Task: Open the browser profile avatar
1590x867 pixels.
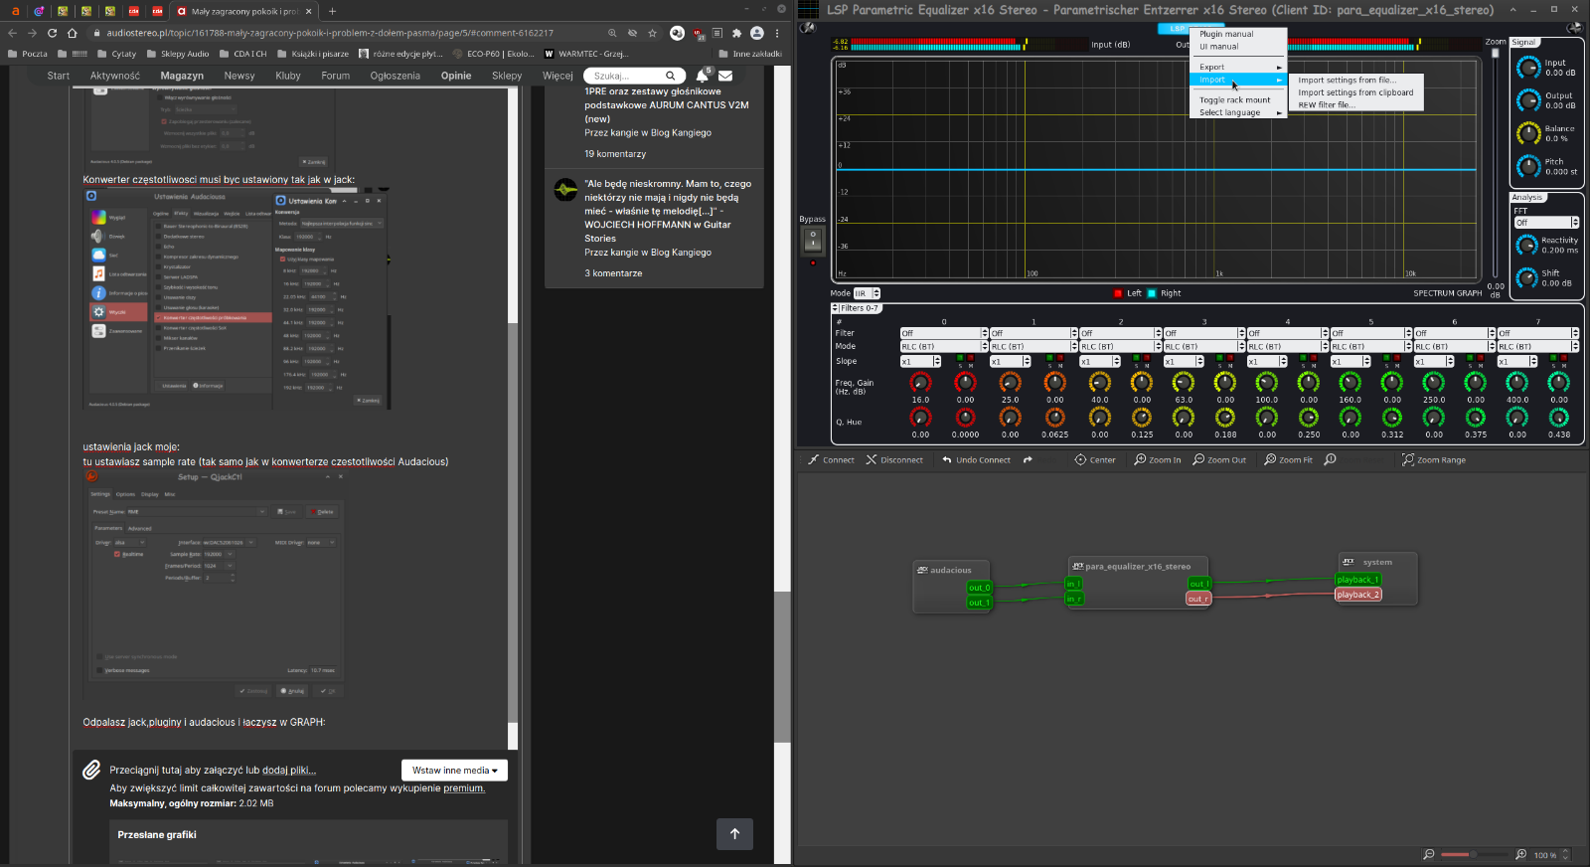Action: (x=757, y=33)
